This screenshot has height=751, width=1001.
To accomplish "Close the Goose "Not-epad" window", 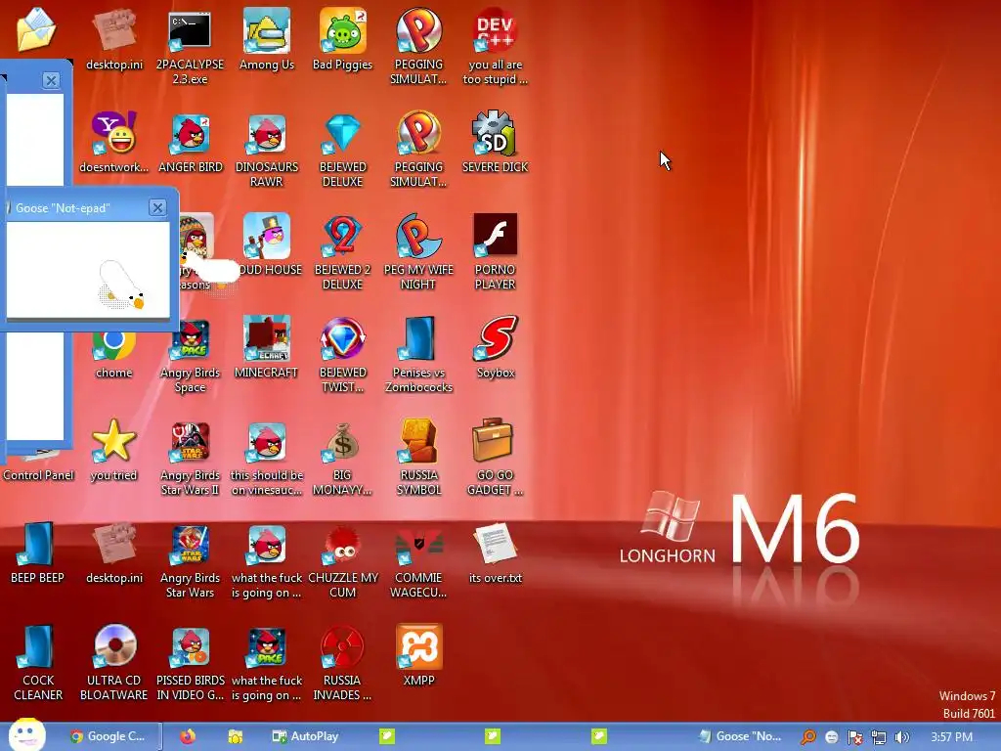I will click(157, 207).
